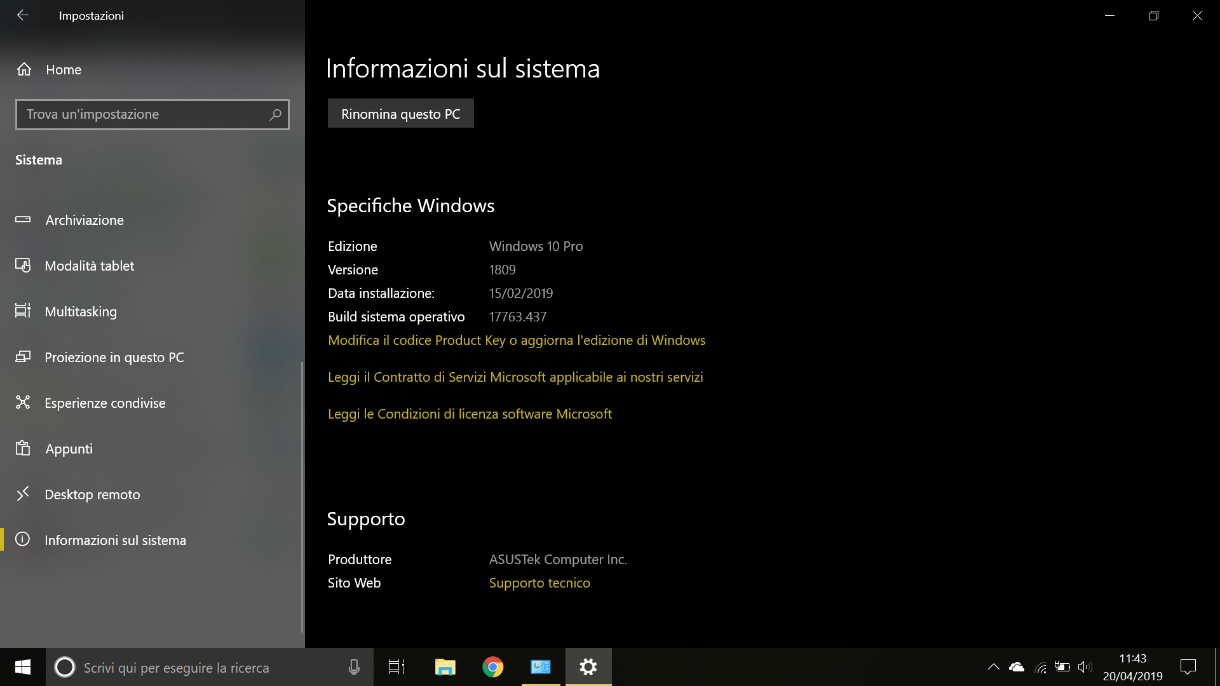
Task: Open Proiezione in questo PC
Action: 151,357
